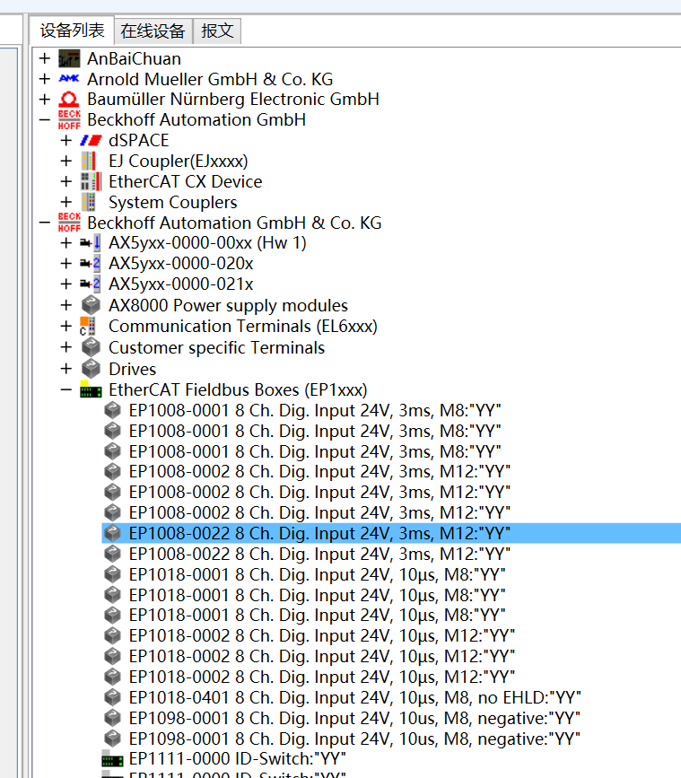Collapse the EtherCAT Fieldbus Boxes (EP1xxx) group
This screenshot has height=778, width=681.
click(x=66, y=390)
